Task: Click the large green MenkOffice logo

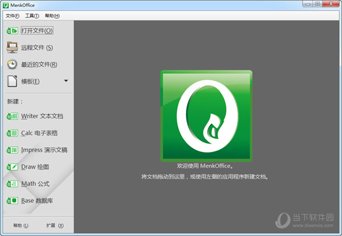Action: pyautogui.click(x=206, y=116)
